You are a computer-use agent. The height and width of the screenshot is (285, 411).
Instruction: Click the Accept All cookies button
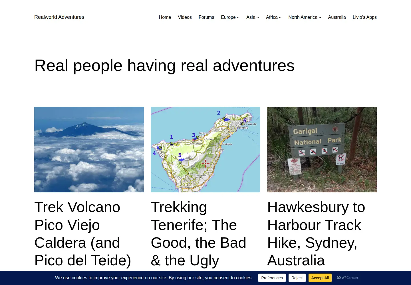[x=320, y=278]
